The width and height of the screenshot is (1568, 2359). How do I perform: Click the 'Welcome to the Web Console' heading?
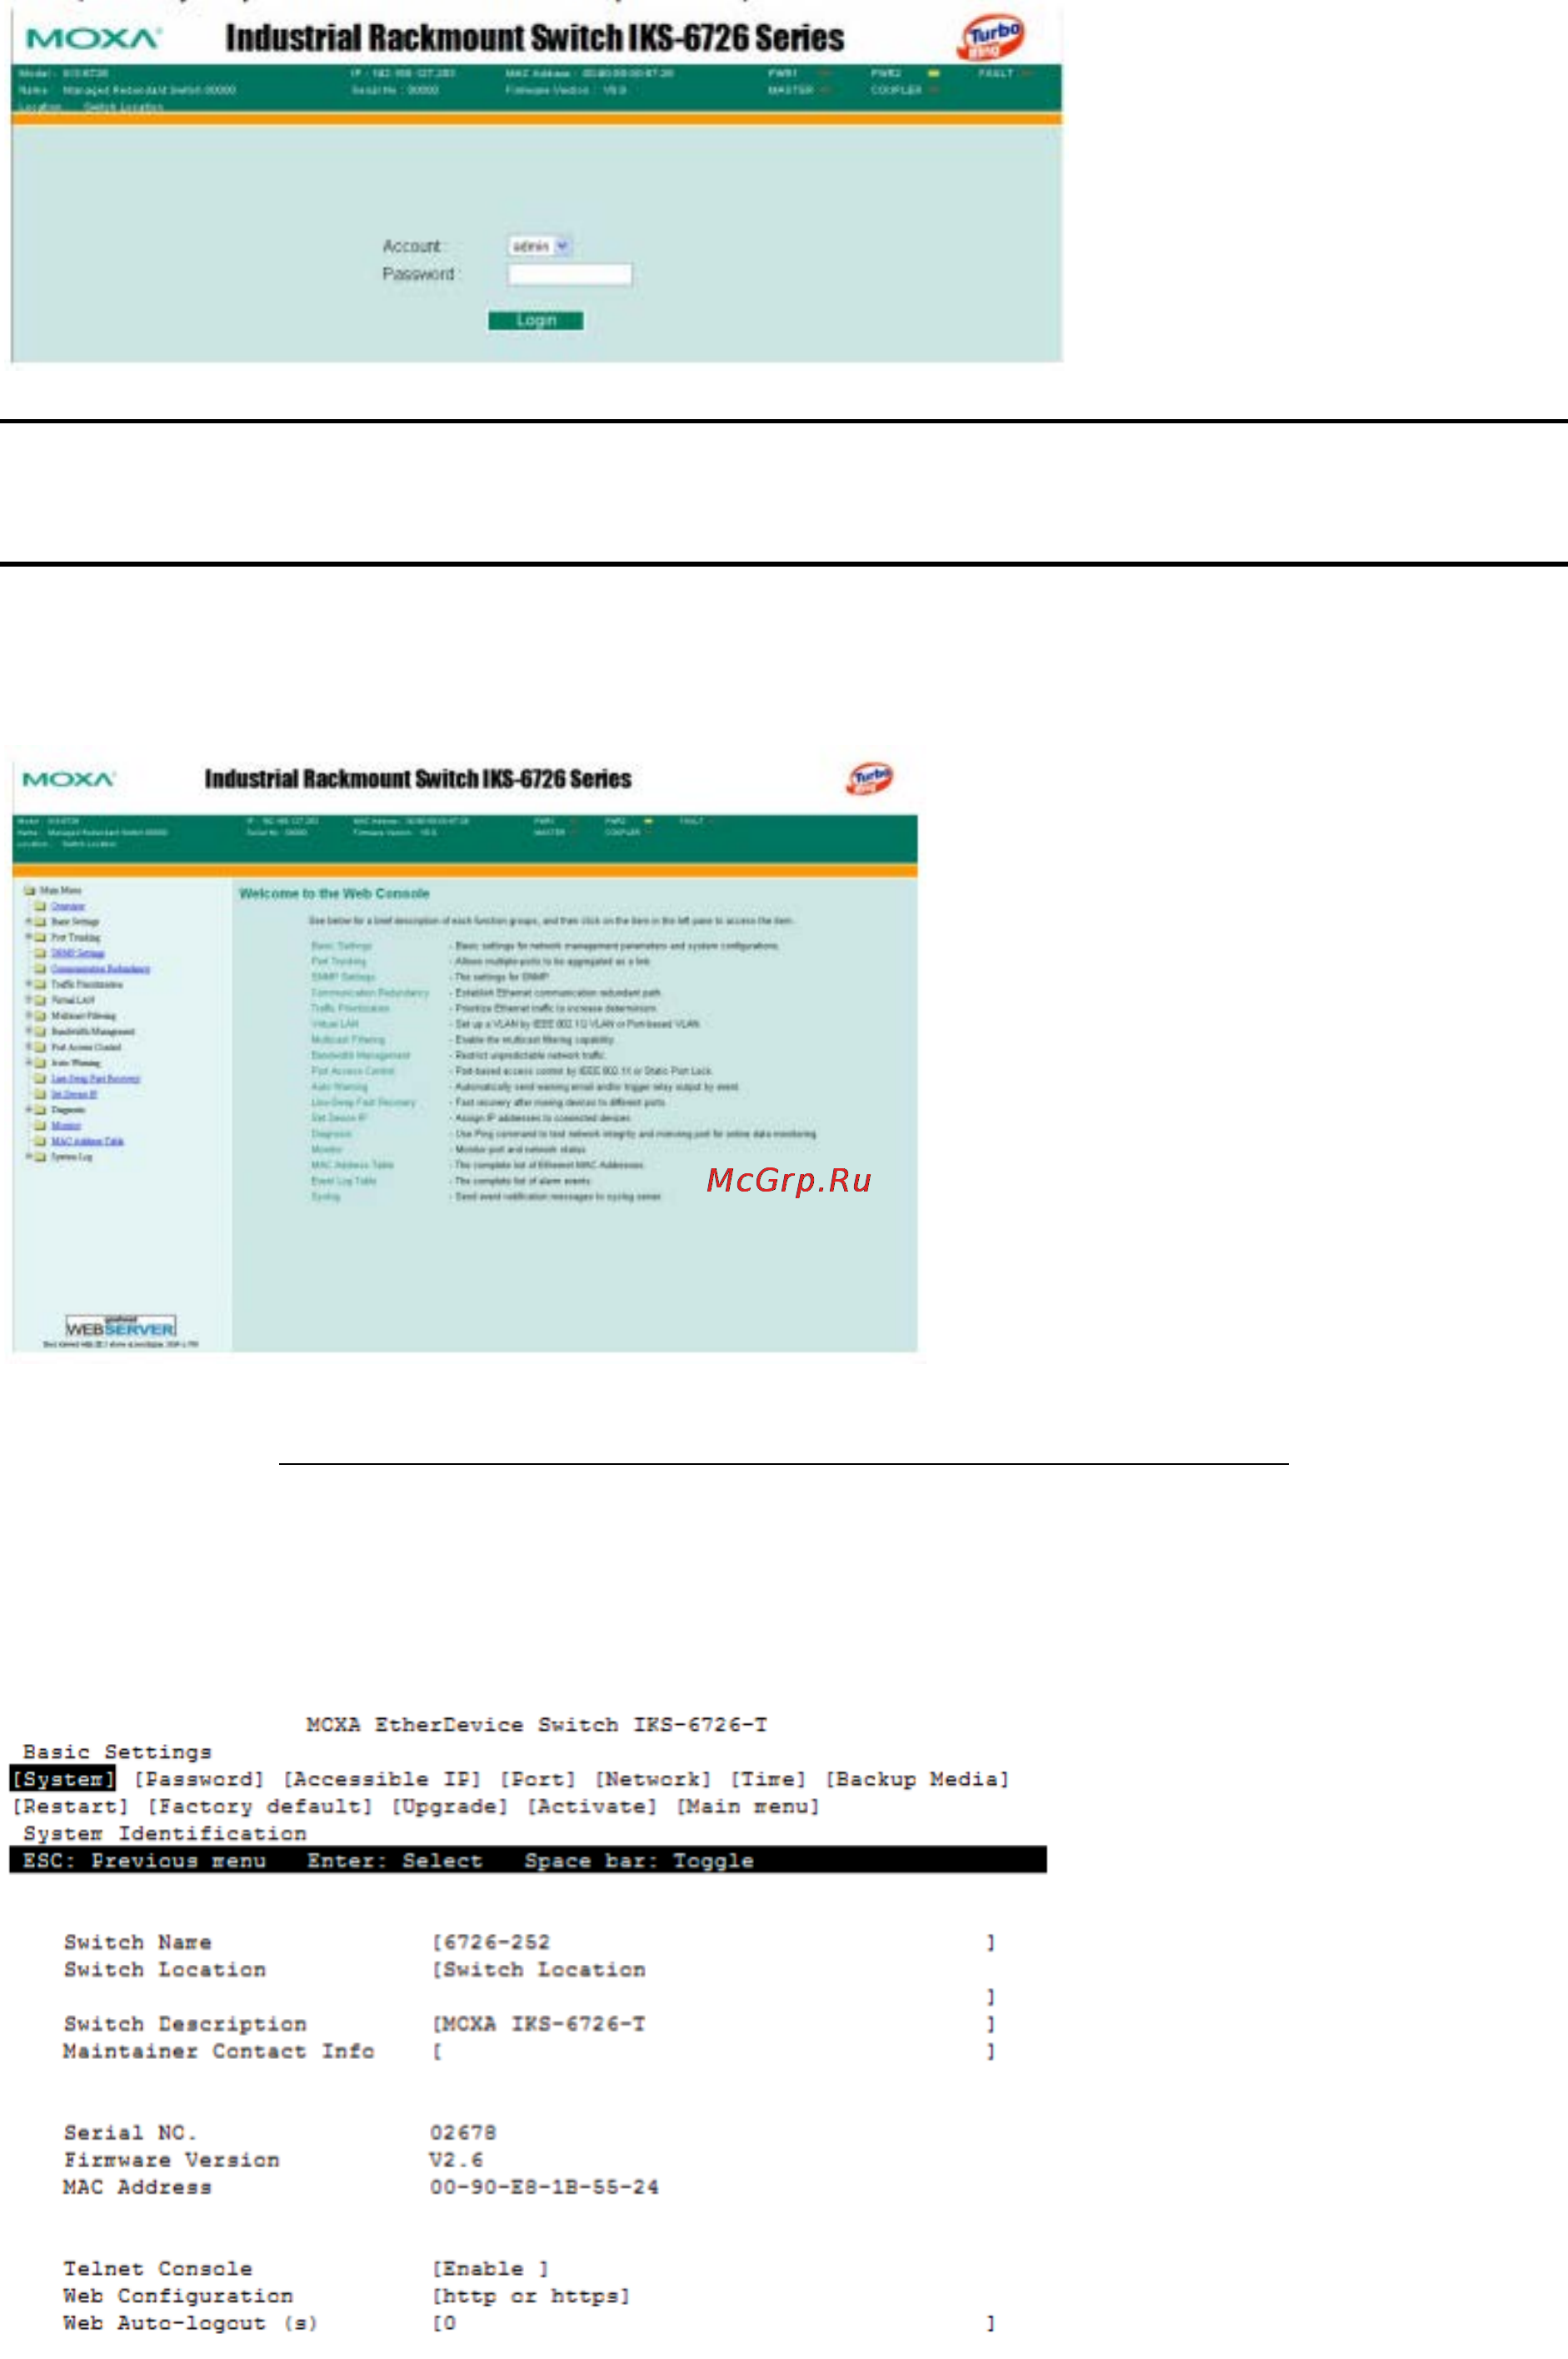[334, 894]
